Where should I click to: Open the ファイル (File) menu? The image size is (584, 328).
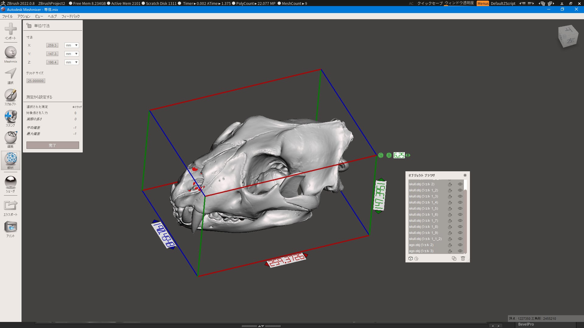tap(7, 16)
